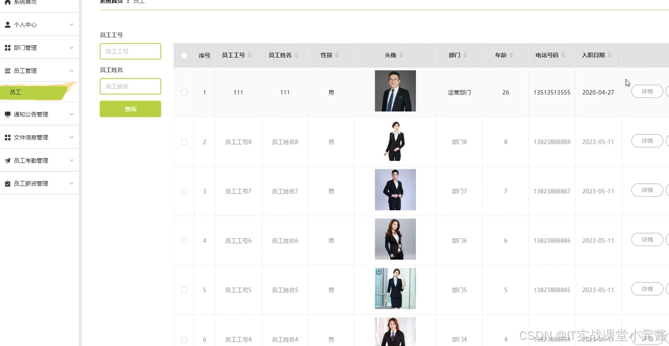Open 详情 for 员工姓名8 row
The width and height of the screenshot is (669, 346).
coord(647,141)
